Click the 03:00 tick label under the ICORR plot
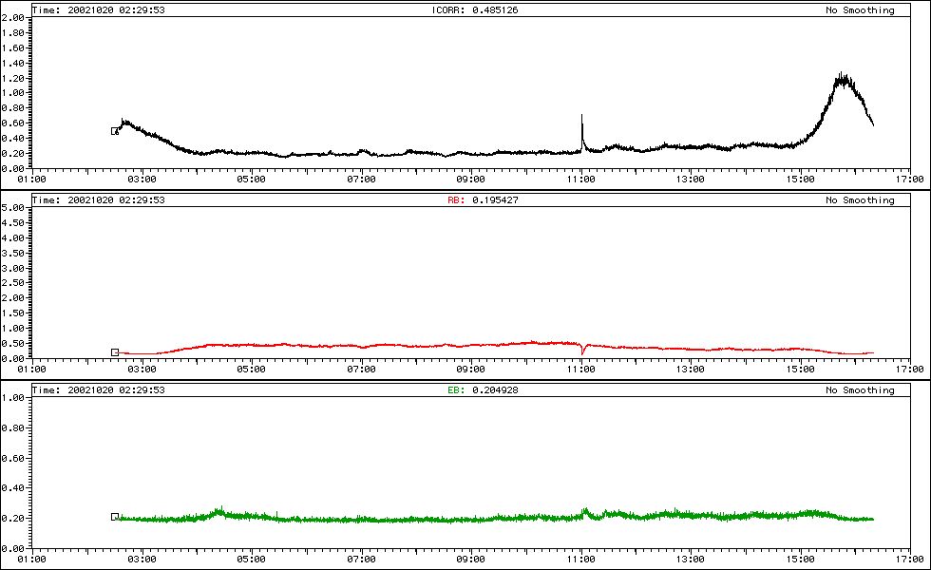 pyautogui.click(x=142, y=180)
